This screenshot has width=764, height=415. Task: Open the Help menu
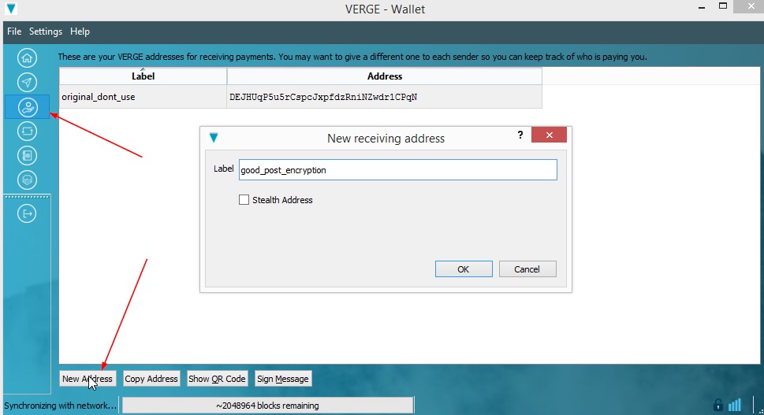[80, 31]
